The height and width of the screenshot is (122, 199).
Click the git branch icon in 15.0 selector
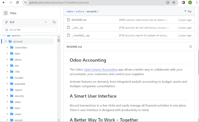coord(6,22)
